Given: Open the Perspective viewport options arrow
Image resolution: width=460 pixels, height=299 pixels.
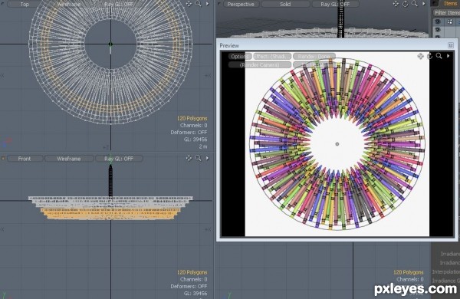Looking at the screenshot, I should pos(424,4).
